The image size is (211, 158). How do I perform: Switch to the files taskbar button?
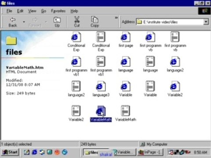[x=96, y=152]
